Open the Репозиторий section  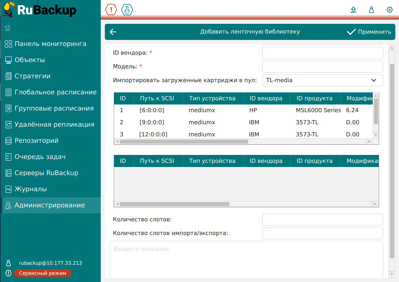[36, 141]
